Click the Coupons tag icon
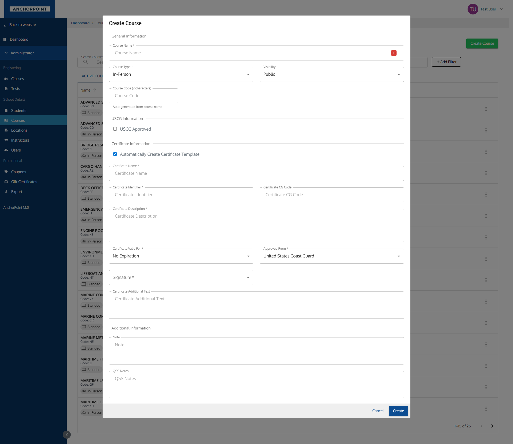 6,172
